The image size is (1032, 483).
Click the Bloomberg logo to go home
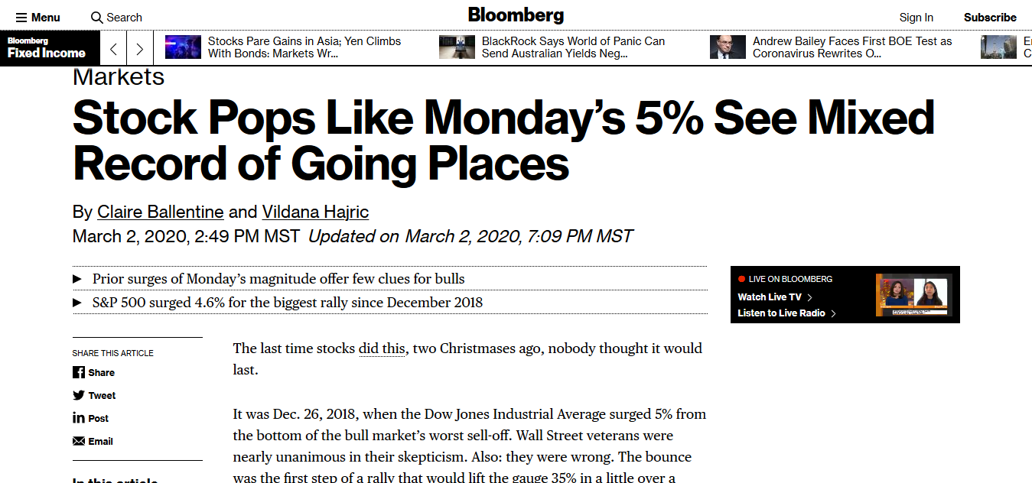coord(516,15)
